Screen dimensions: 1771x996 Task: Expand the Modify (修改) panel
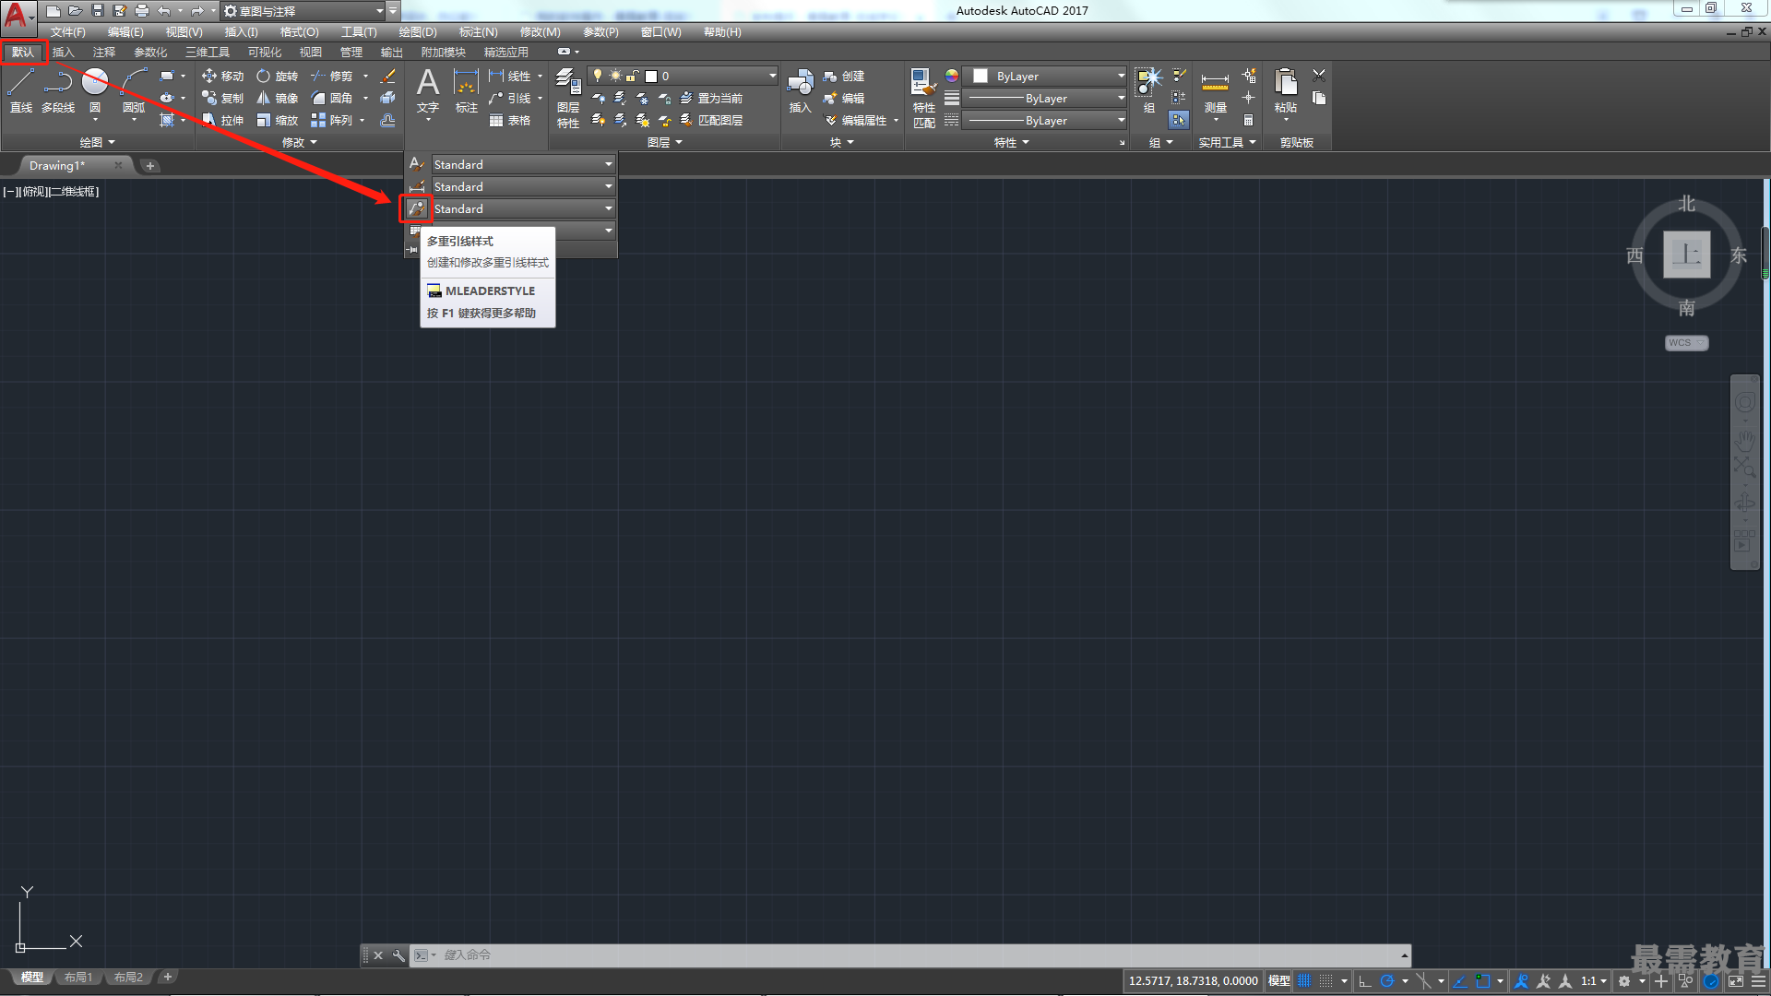tap(300, 142)
